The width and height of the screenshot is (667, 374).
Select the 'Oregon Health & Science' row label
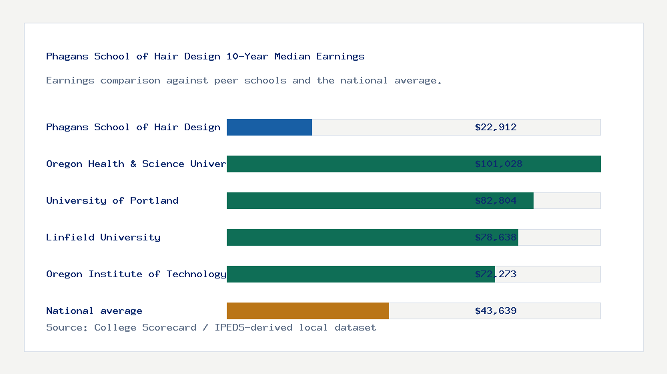point(136,164)
